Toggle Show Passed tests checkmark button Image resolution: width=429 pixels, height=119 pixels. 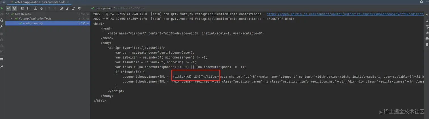pos(9,8)
